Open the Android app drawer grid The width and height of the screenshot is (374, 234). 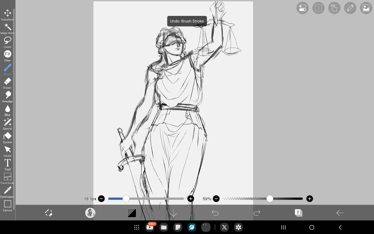point(137,227)
